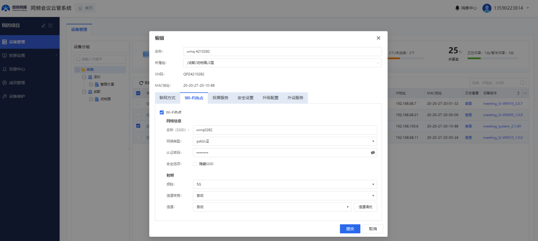Viewport: 538px width, 241px height.
Task: Click search magnifier icon in device search
Action: coord(522,83)
